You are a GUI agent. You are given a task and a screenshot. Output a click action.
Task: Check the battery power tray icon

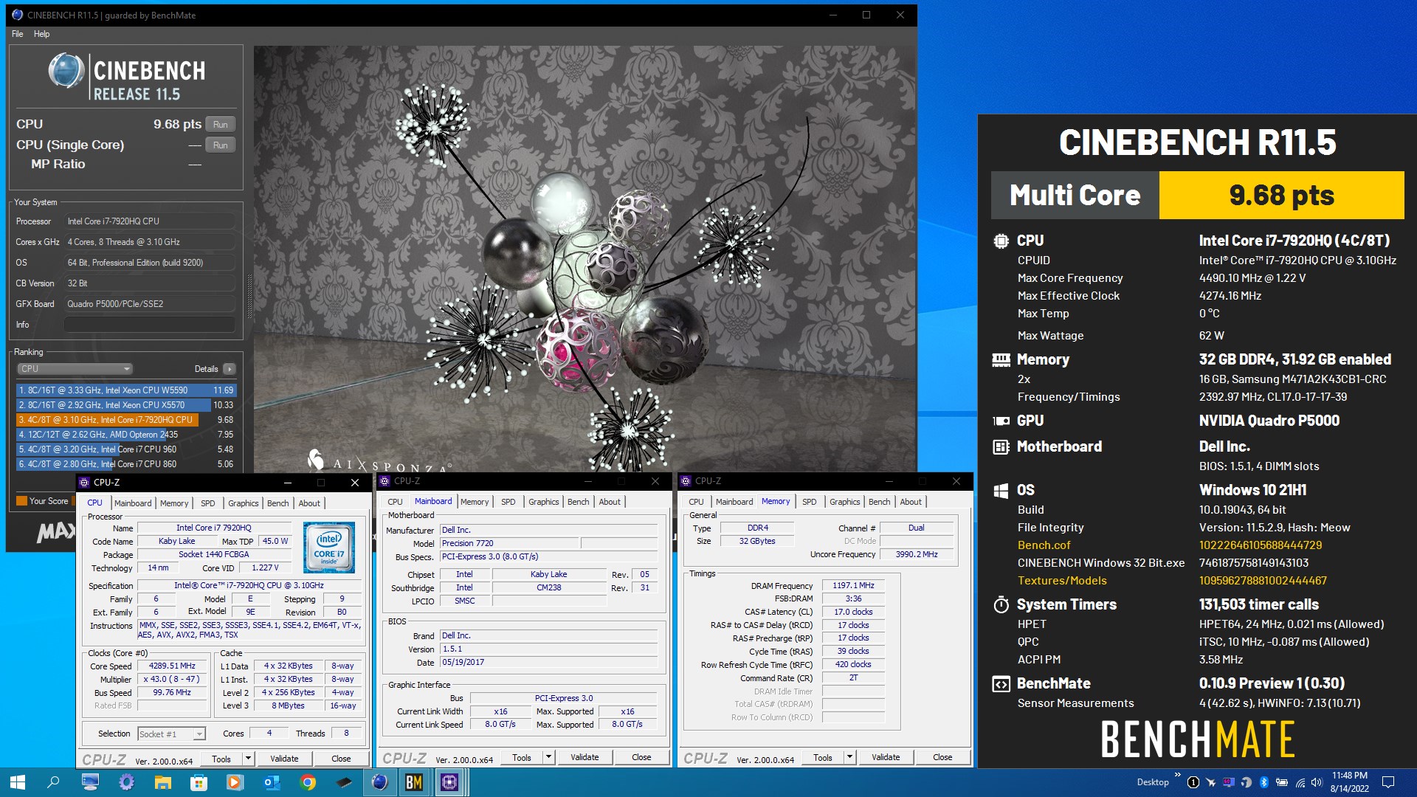click(1282, 782)
